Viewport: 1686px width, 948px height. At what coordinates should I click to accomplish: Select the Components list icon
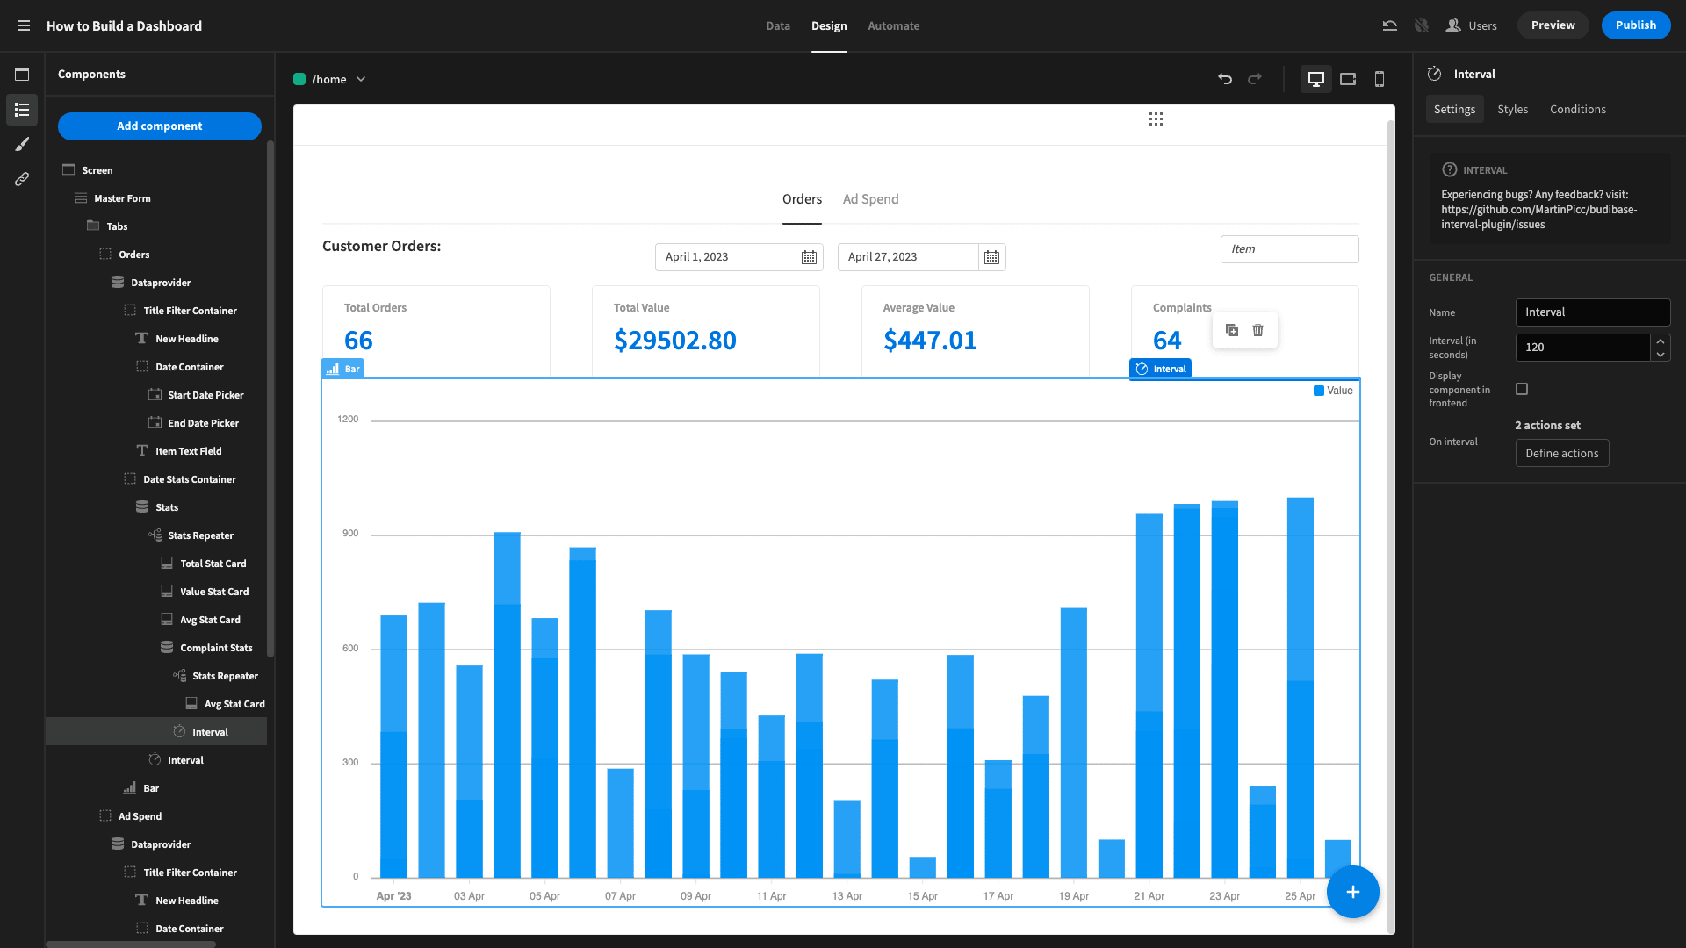pyautogui.click(x=22, y=110)
